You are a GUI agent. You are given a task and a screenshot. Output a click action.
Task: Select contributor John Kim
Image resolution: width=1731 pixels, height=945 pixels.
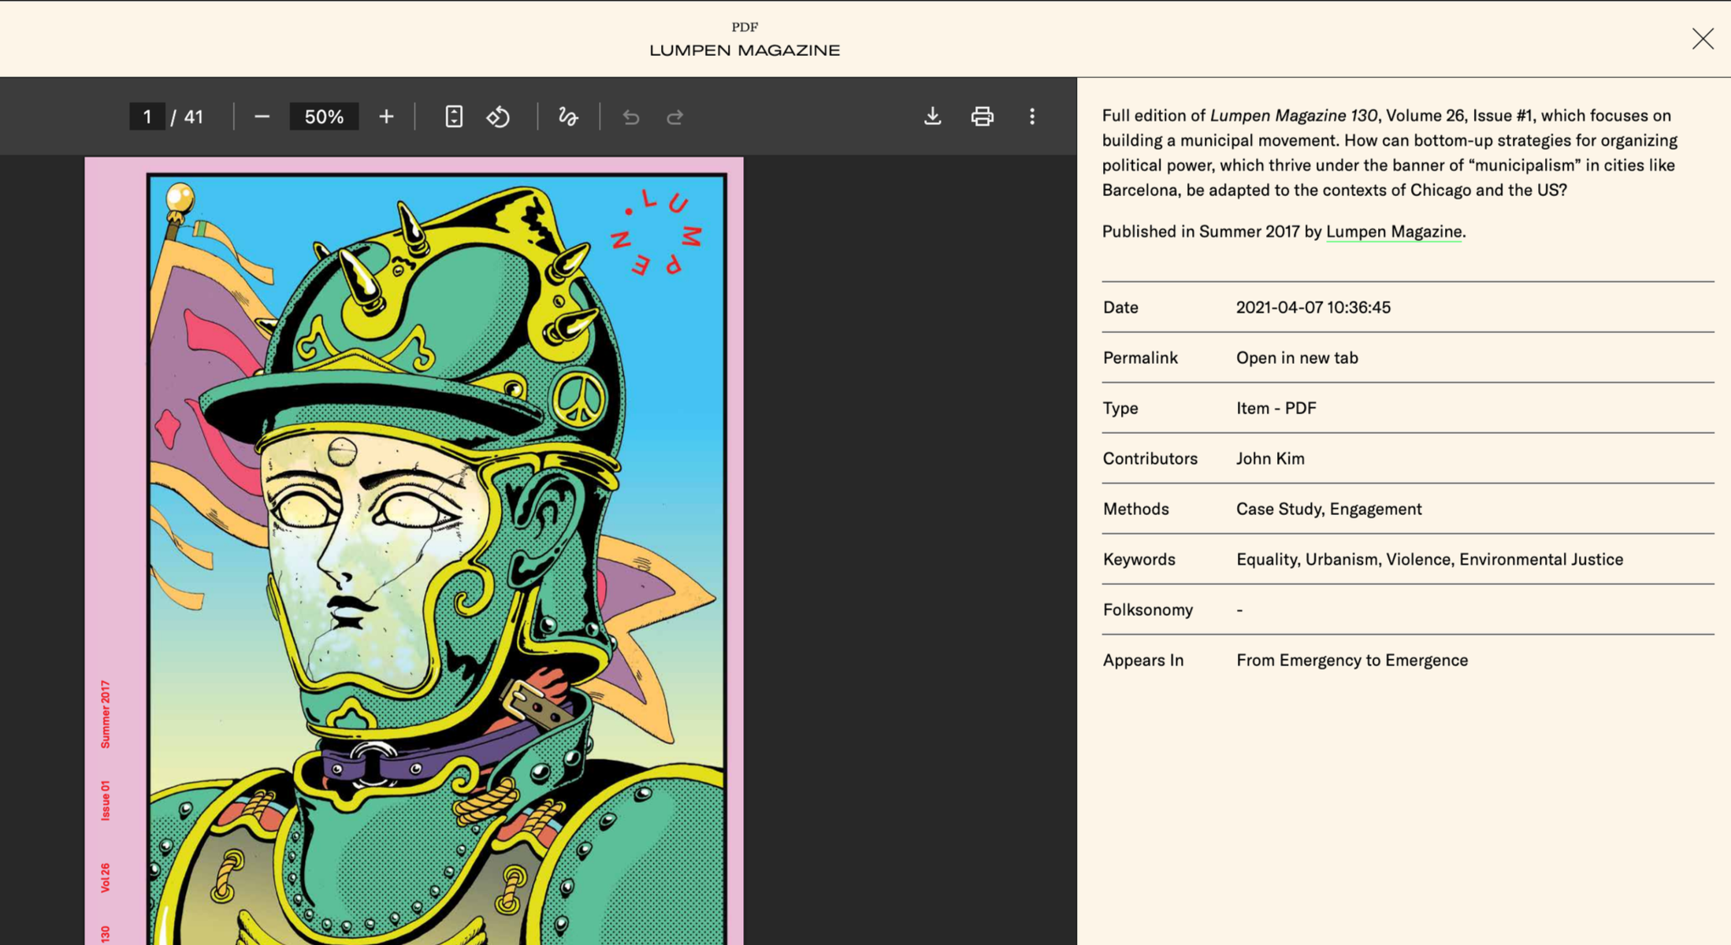pyautogui.click(x=1270, y=458)
